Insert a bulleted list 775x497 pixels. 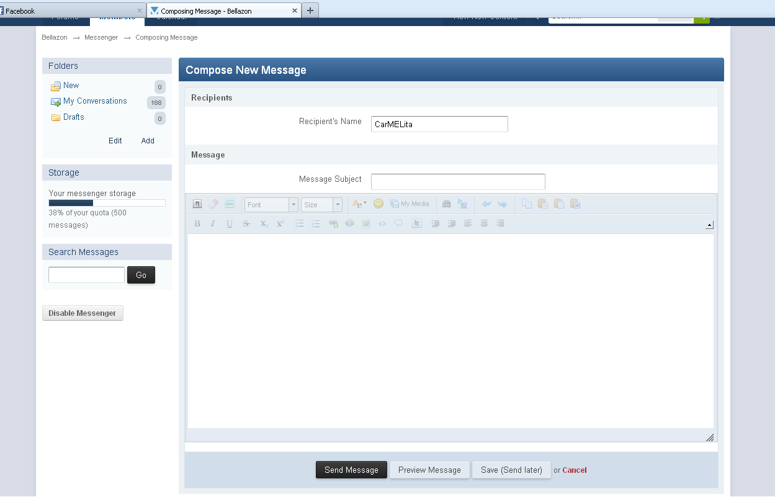[299, 223]
